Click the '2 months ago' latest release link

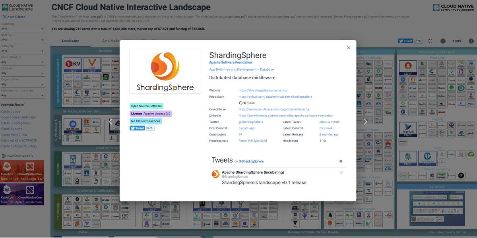click(329, 134)
